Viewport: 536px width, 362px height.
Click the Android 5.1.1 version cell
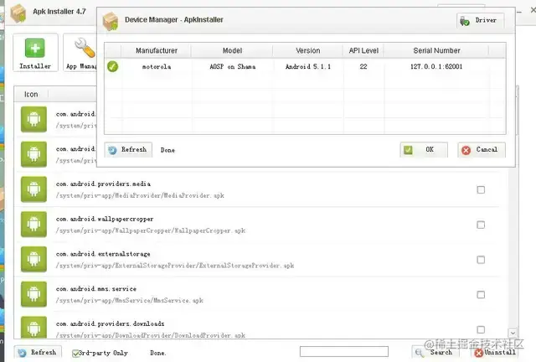click(308, 67)
